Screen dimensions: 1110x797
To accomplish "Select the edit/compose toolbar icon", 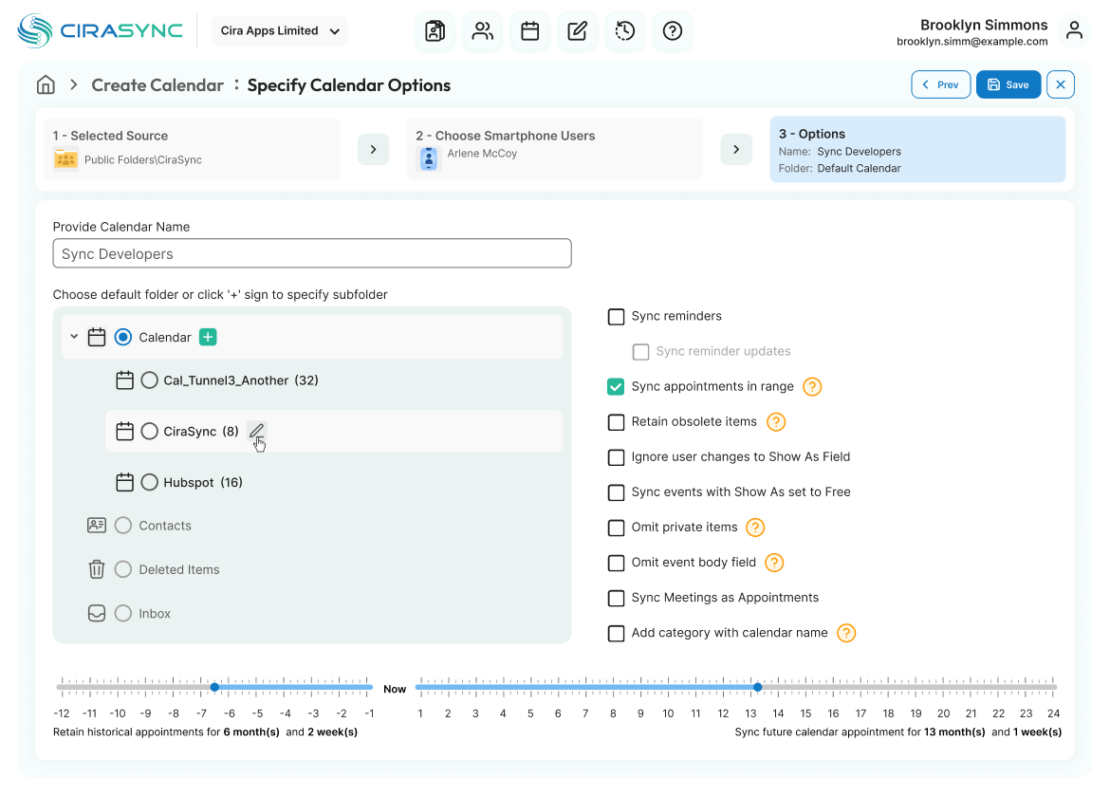I will [577, 31].
